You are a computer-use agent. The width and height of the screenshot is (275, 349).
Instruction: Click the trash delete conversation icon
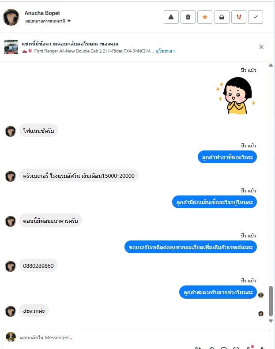[188, 17]
